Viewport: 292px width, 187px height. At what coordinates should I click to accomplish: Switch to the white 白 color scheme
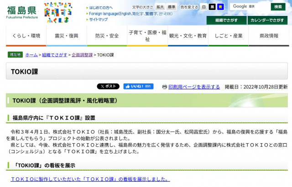pyautogui.click(x=204, y=7)
